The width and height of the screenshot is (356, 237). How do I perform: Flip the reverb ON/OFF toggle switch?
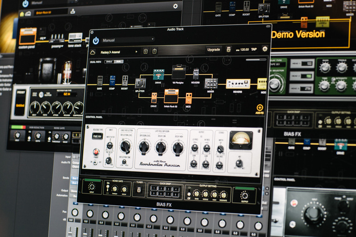96,162
